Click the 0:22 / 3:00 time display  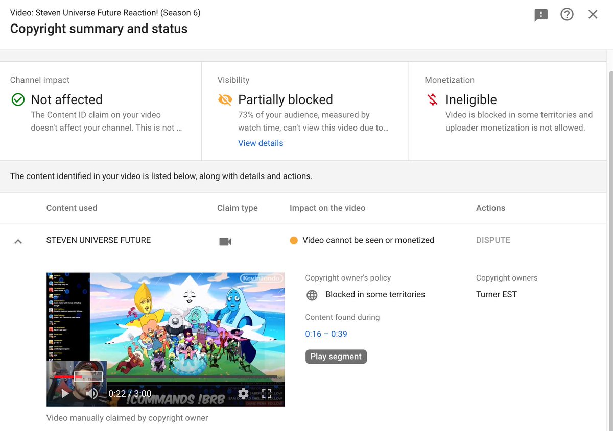point(130,393)
